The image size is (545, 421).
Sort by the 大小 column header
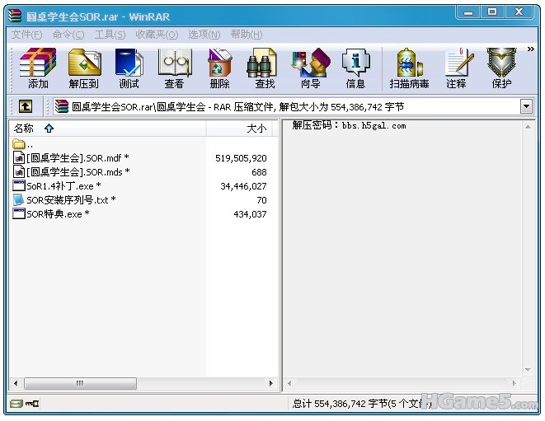239,129
